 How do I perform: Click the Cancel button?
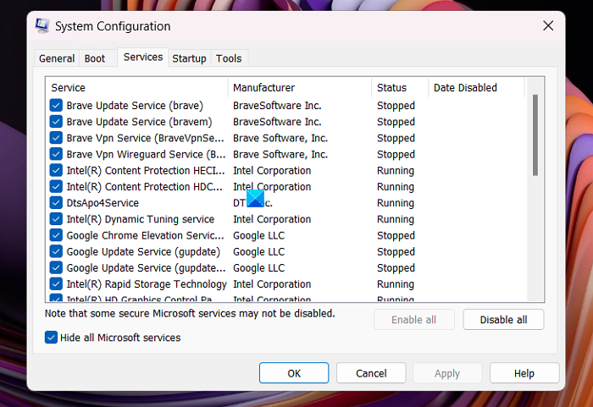tap(371, 373)
